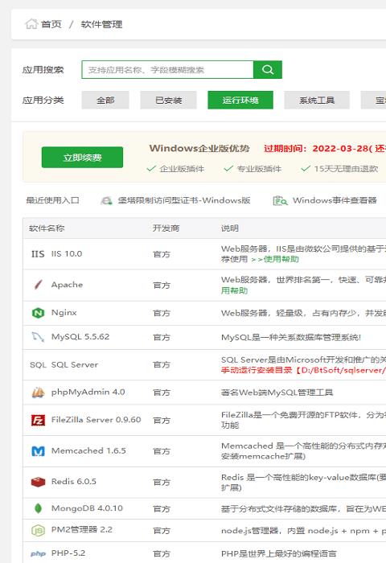Screen dimensions: 386x563
Task: Click the 软件名称 column header
Action: 47,228
